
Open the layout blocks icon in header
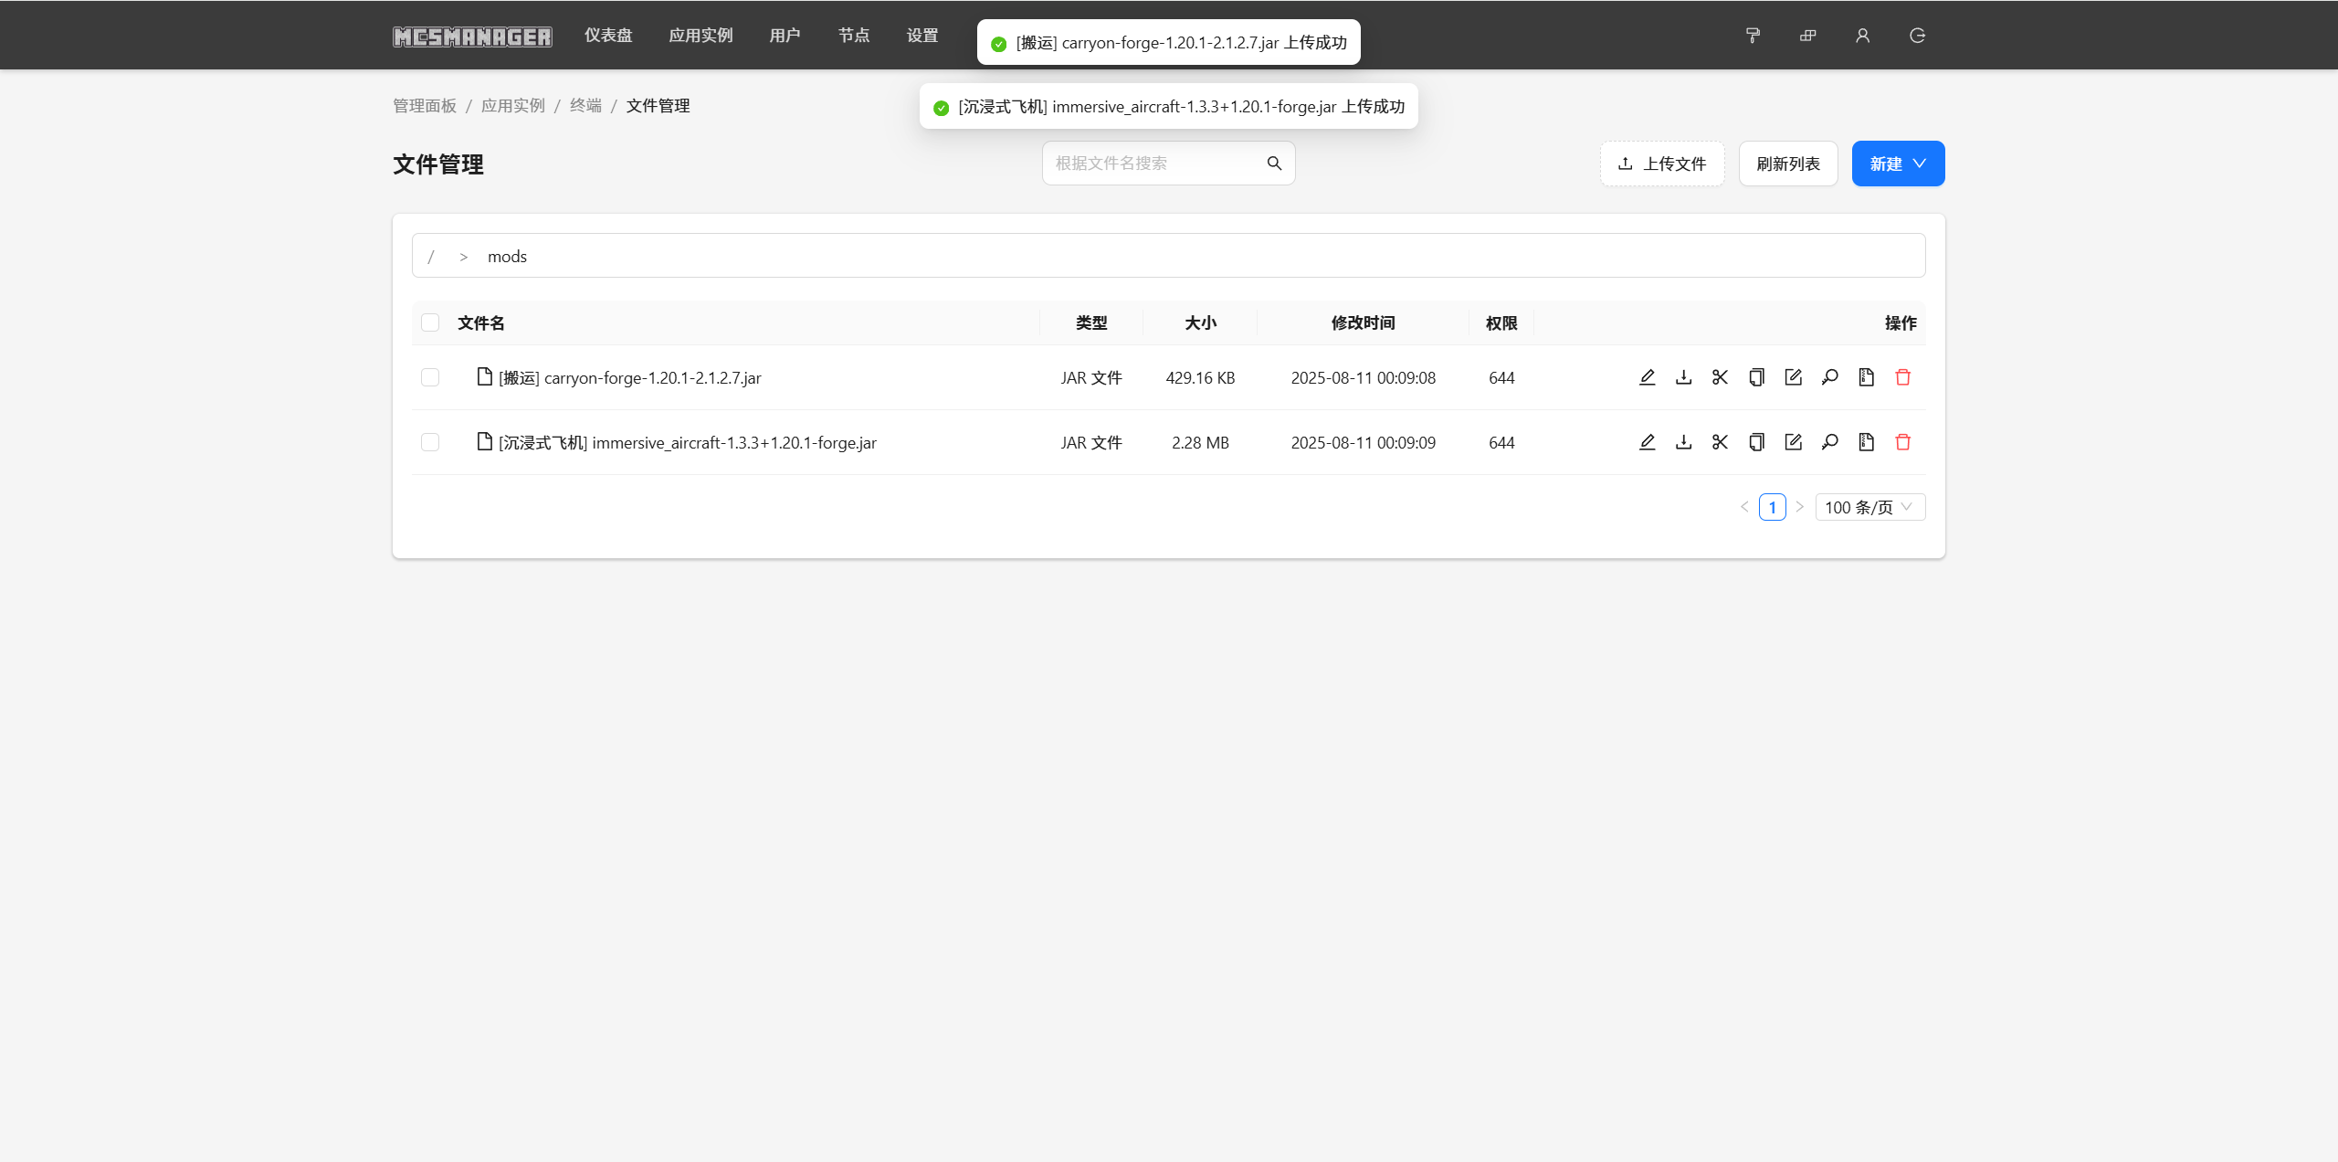(x=1807, y=36)
